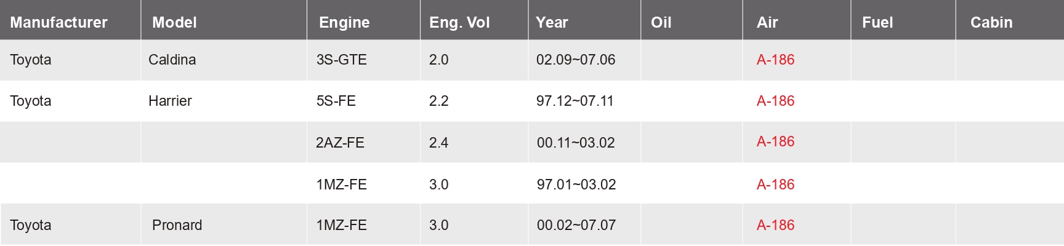Select the 2AZ-FE engine cell
Screen dimensions: 1064x246
(x=340, y=143)
